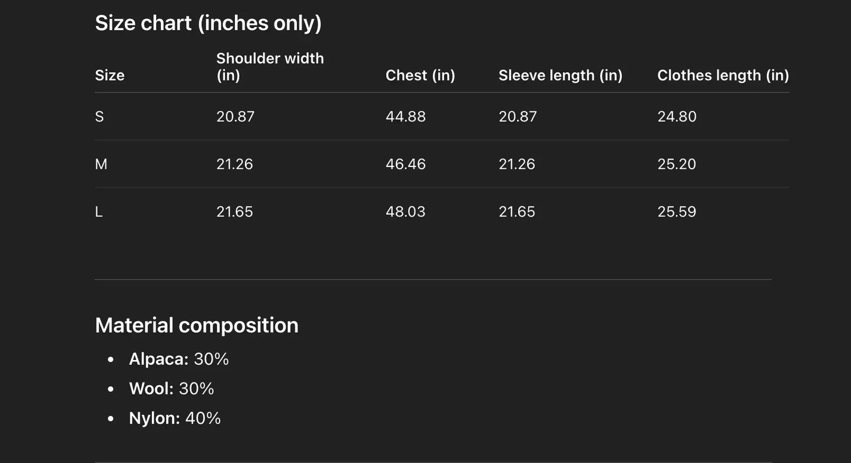Click the 'Size chart (inches only)' heading

(x=208, y=23)
